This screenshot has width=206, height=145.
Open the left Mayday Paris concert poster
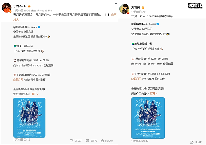click(30, 118)
